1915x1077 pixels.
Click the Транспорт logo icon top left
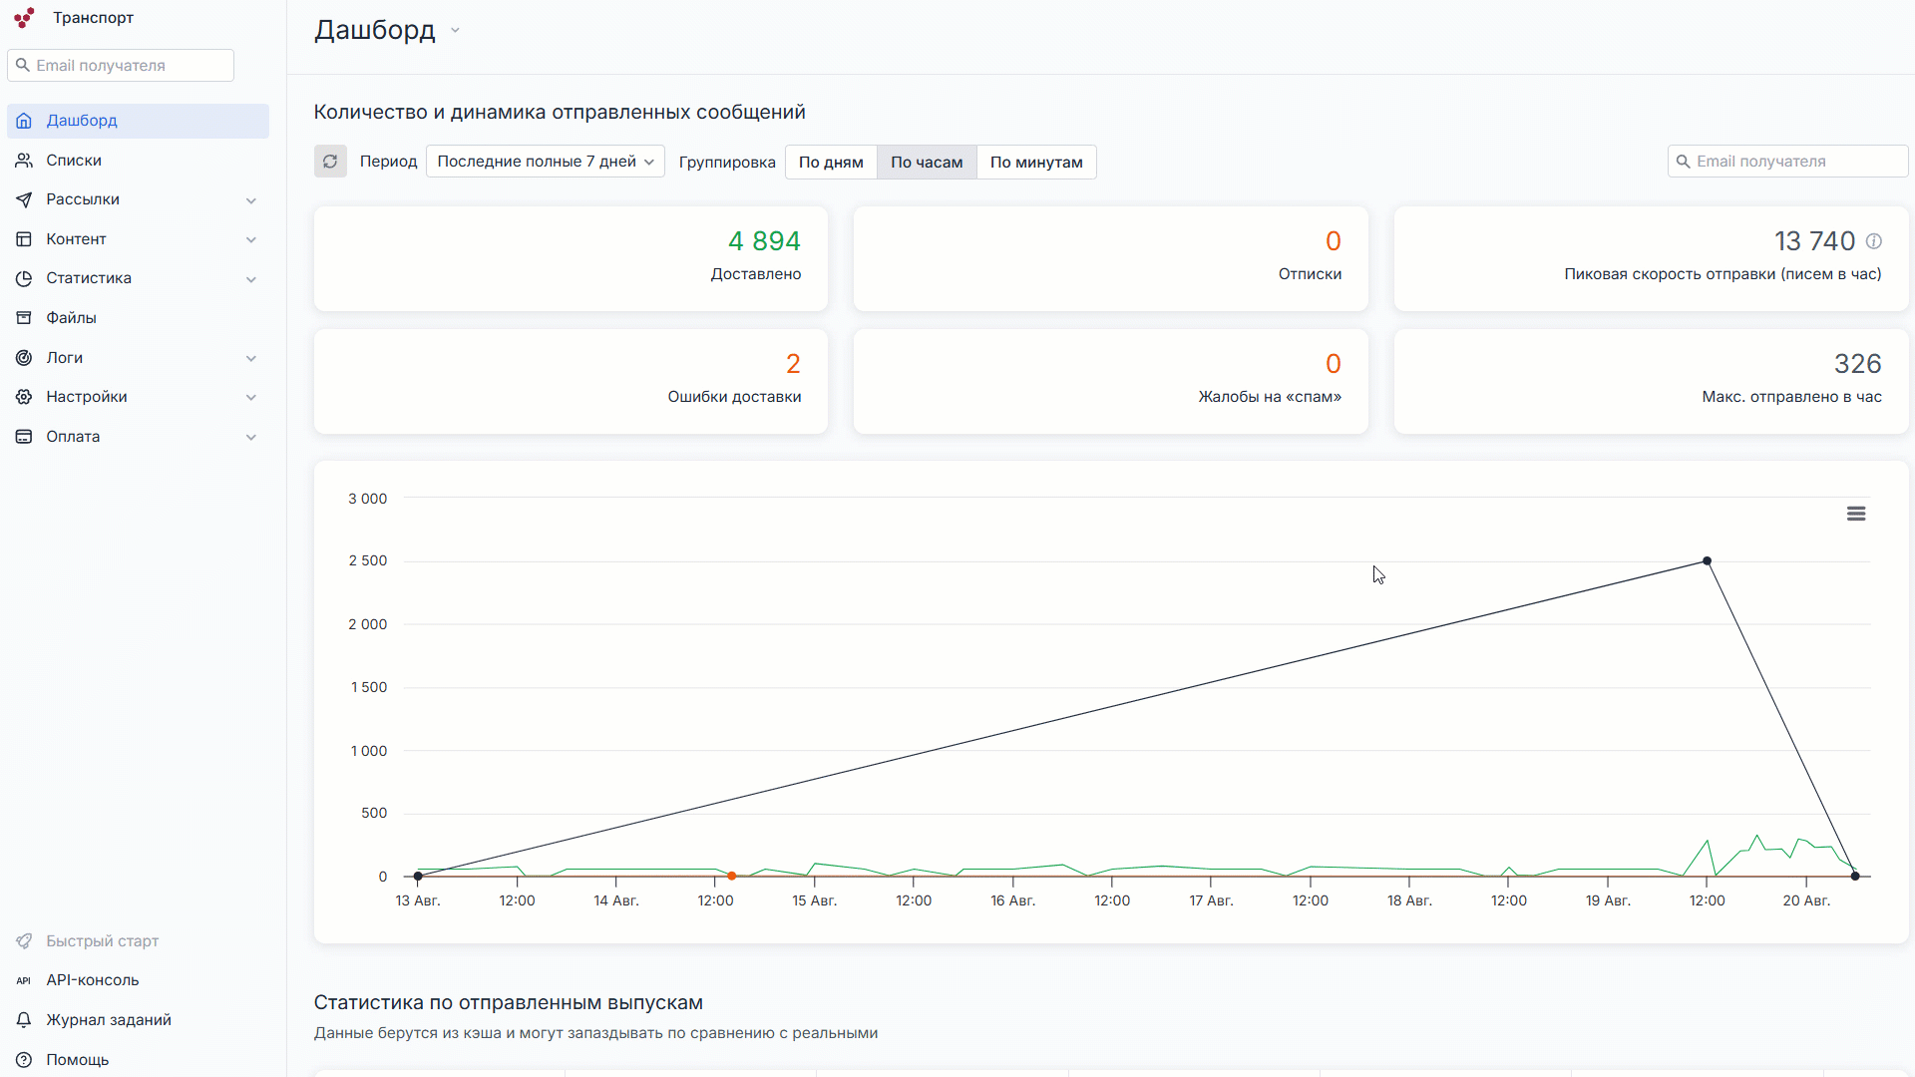click(x=24, y=17)
